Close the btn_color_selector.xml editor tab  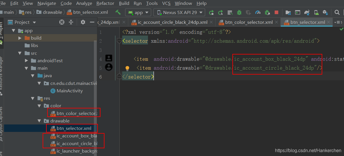276,22
